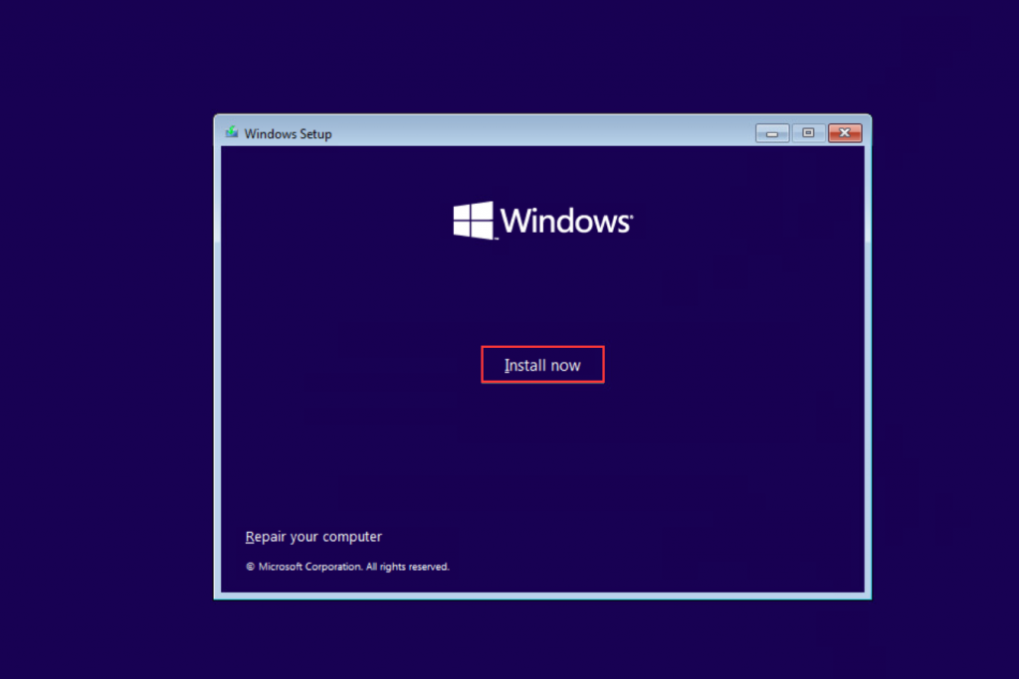Click the Windows logo in the dialog
This screenshot has width=1019, height=679.
[x=542, y=221]
